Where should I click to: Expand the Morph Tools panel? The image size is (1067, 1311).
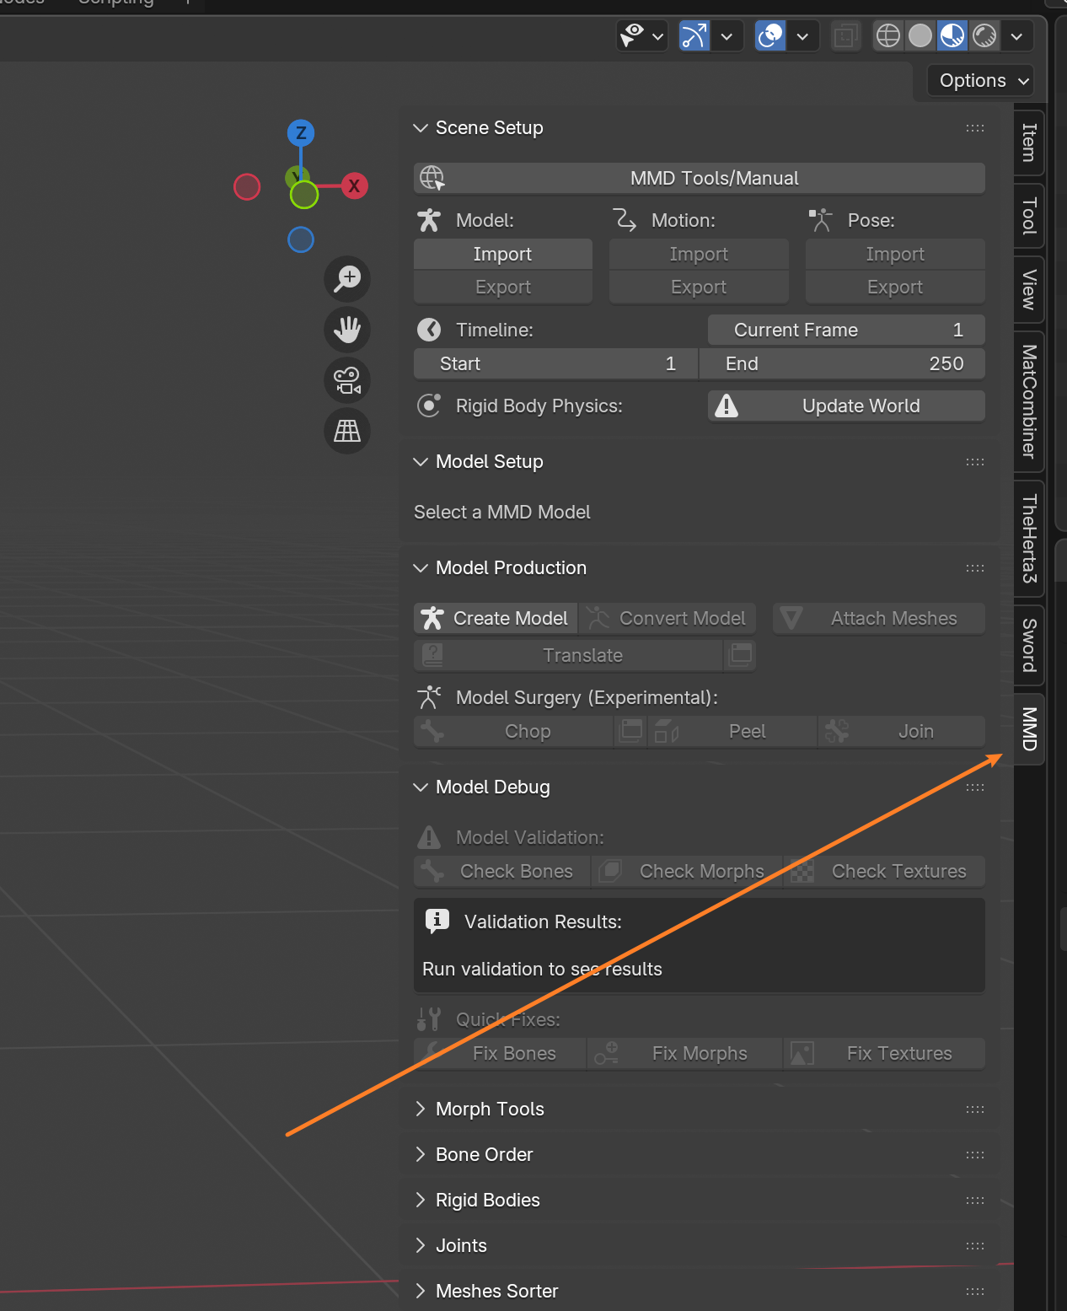point(490,1109)
